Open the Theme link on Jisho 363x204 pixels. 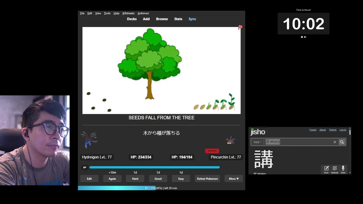(333, 130)
